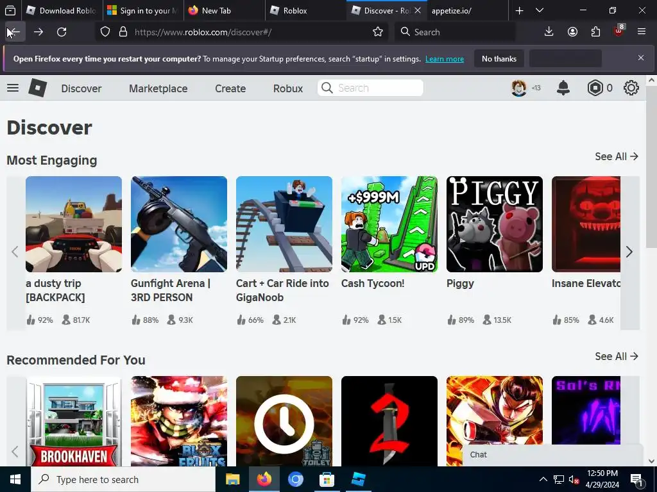Open the Chat panel
657x492 pixels.
click(552, 455)
